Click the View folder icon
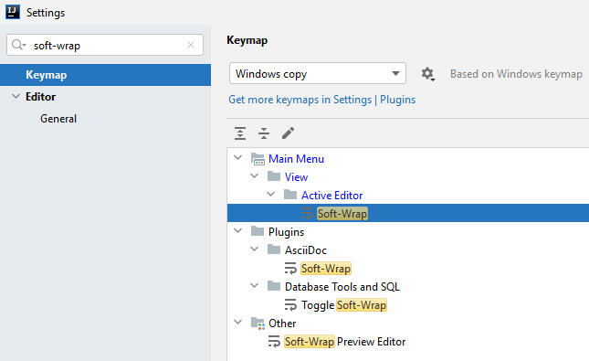The image size is (589, 361). point(274,176)
